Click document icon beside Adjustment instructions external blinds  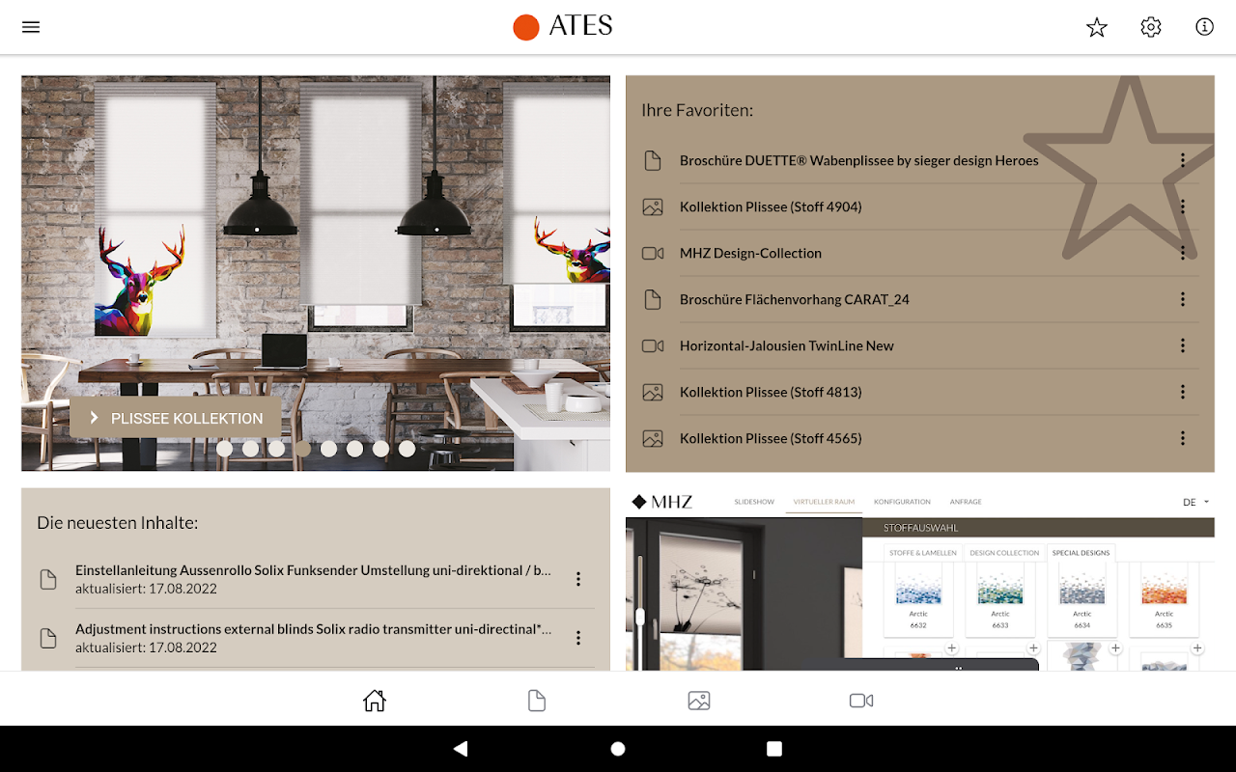48,638
